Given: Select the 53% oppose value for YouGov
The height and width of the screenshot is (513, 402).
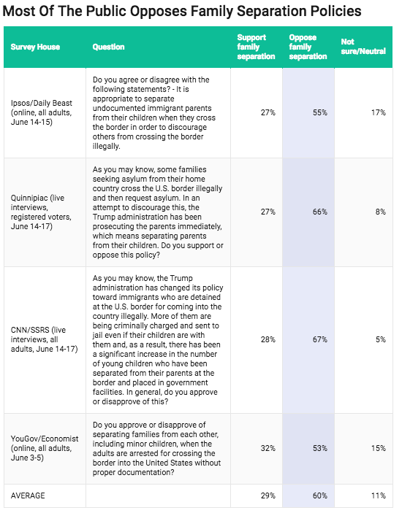Looking at the screenshot, I should click(x=319, y=448).
